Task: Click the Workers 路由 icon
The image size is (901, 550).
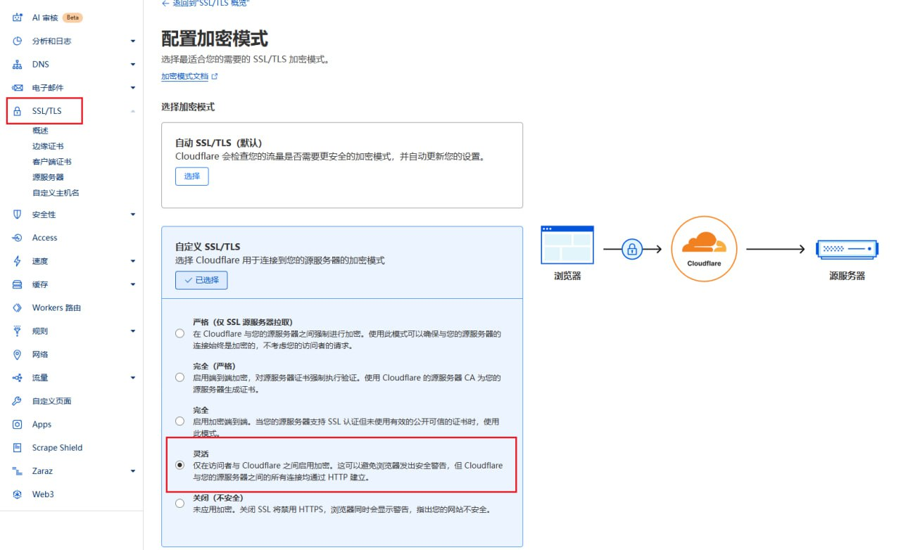Action: click(18, 307)
